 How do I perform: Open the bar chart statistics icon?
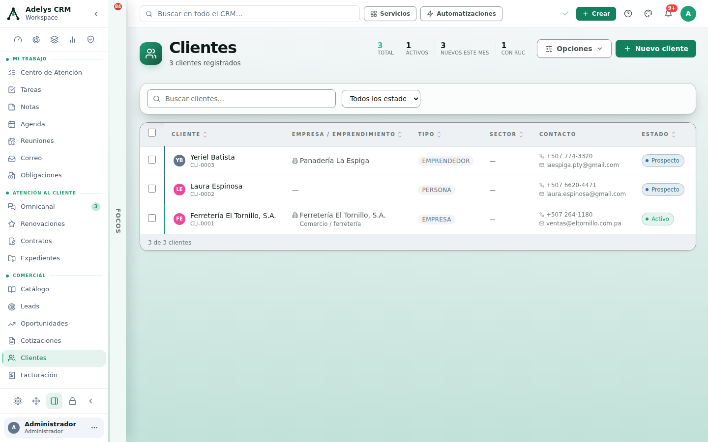tap(73, 40)
